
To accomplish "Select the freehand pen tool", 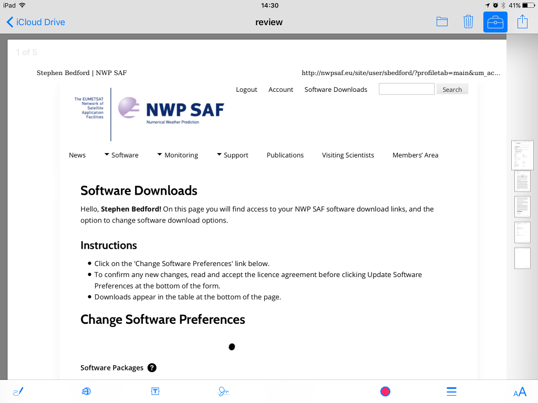I will pyautogui.click(x=18, y=391).
